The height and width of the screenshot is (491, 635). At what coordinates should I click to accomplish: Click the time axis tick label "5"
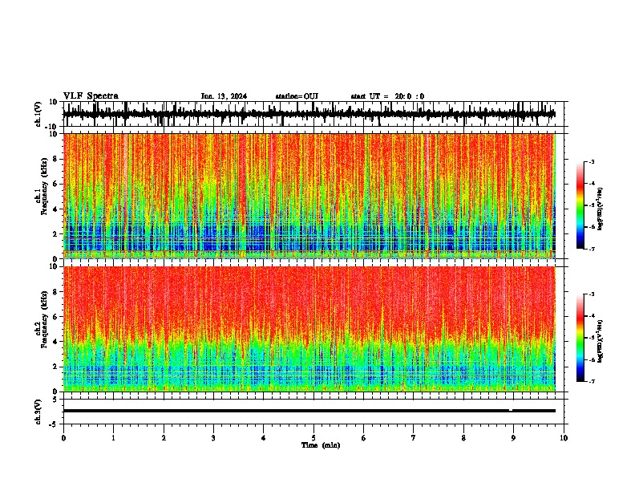tap(313, 438)
